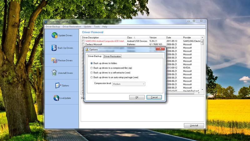Click the 2013-09-12 date cell
250x141 pixels.
tap(172, 68)
